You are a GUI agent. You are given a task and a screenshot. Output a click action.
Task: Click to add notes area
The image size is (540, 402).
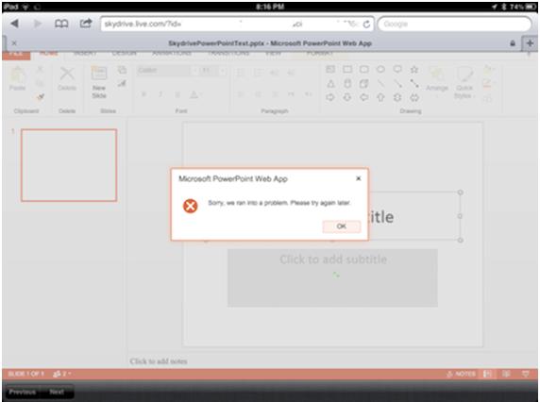159,361
